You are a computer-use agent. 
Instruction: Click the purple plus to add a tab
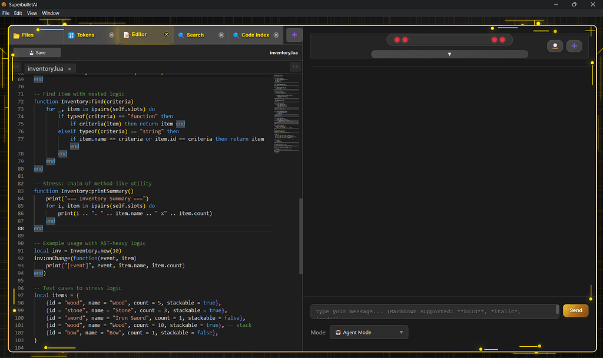pos(294,35)
